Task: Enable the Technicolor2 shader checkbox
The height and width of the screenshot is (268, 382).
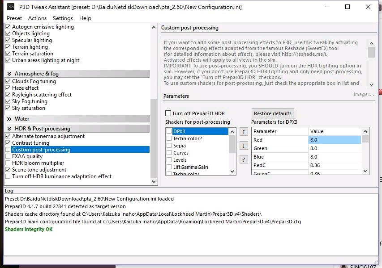Action: click(x=169, y=138)
